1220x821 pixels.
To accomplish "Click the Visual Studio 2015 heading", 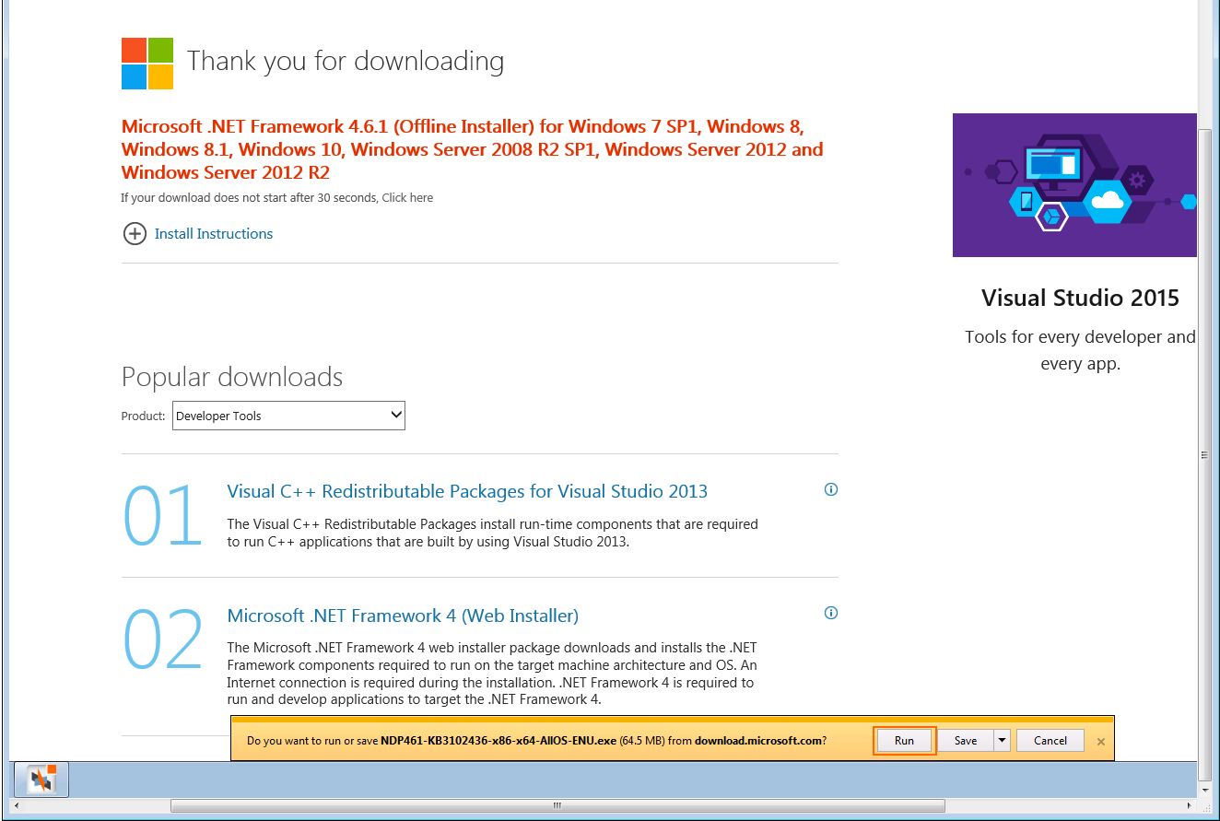I will pos(1080,298).
